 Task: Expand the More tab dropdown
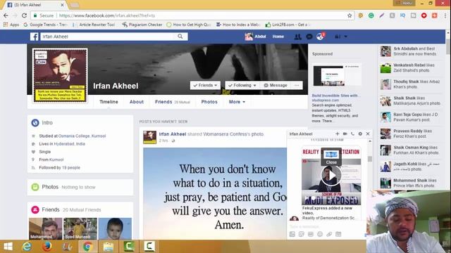pos(237,102)
